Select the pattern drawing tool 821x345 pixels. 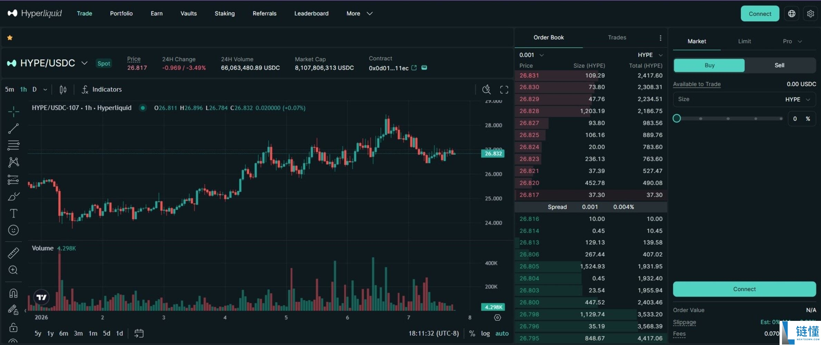point(13,162)
